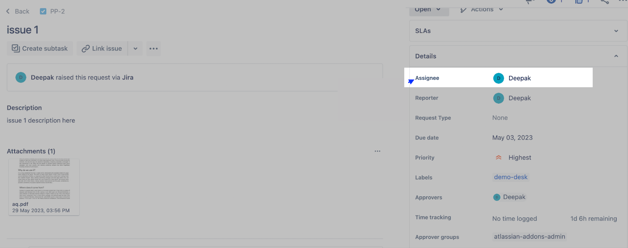
Task: Click the Link issue button
Action: [x=102, y=49]
